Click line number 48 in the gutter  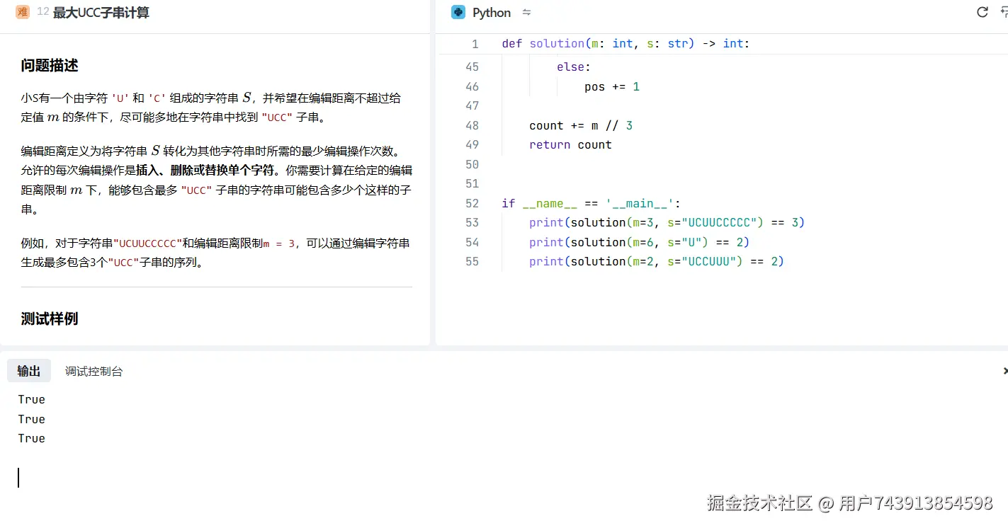[x=472, y=125]
